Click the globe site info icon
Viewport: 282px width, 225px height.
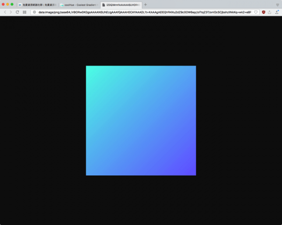click(34, 12)
